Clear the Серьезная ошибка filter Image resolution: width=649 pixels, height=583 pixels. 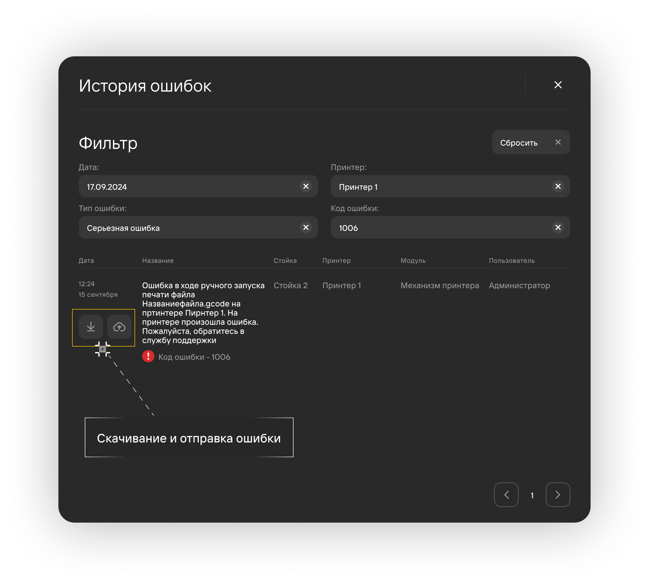pos(306,227)
